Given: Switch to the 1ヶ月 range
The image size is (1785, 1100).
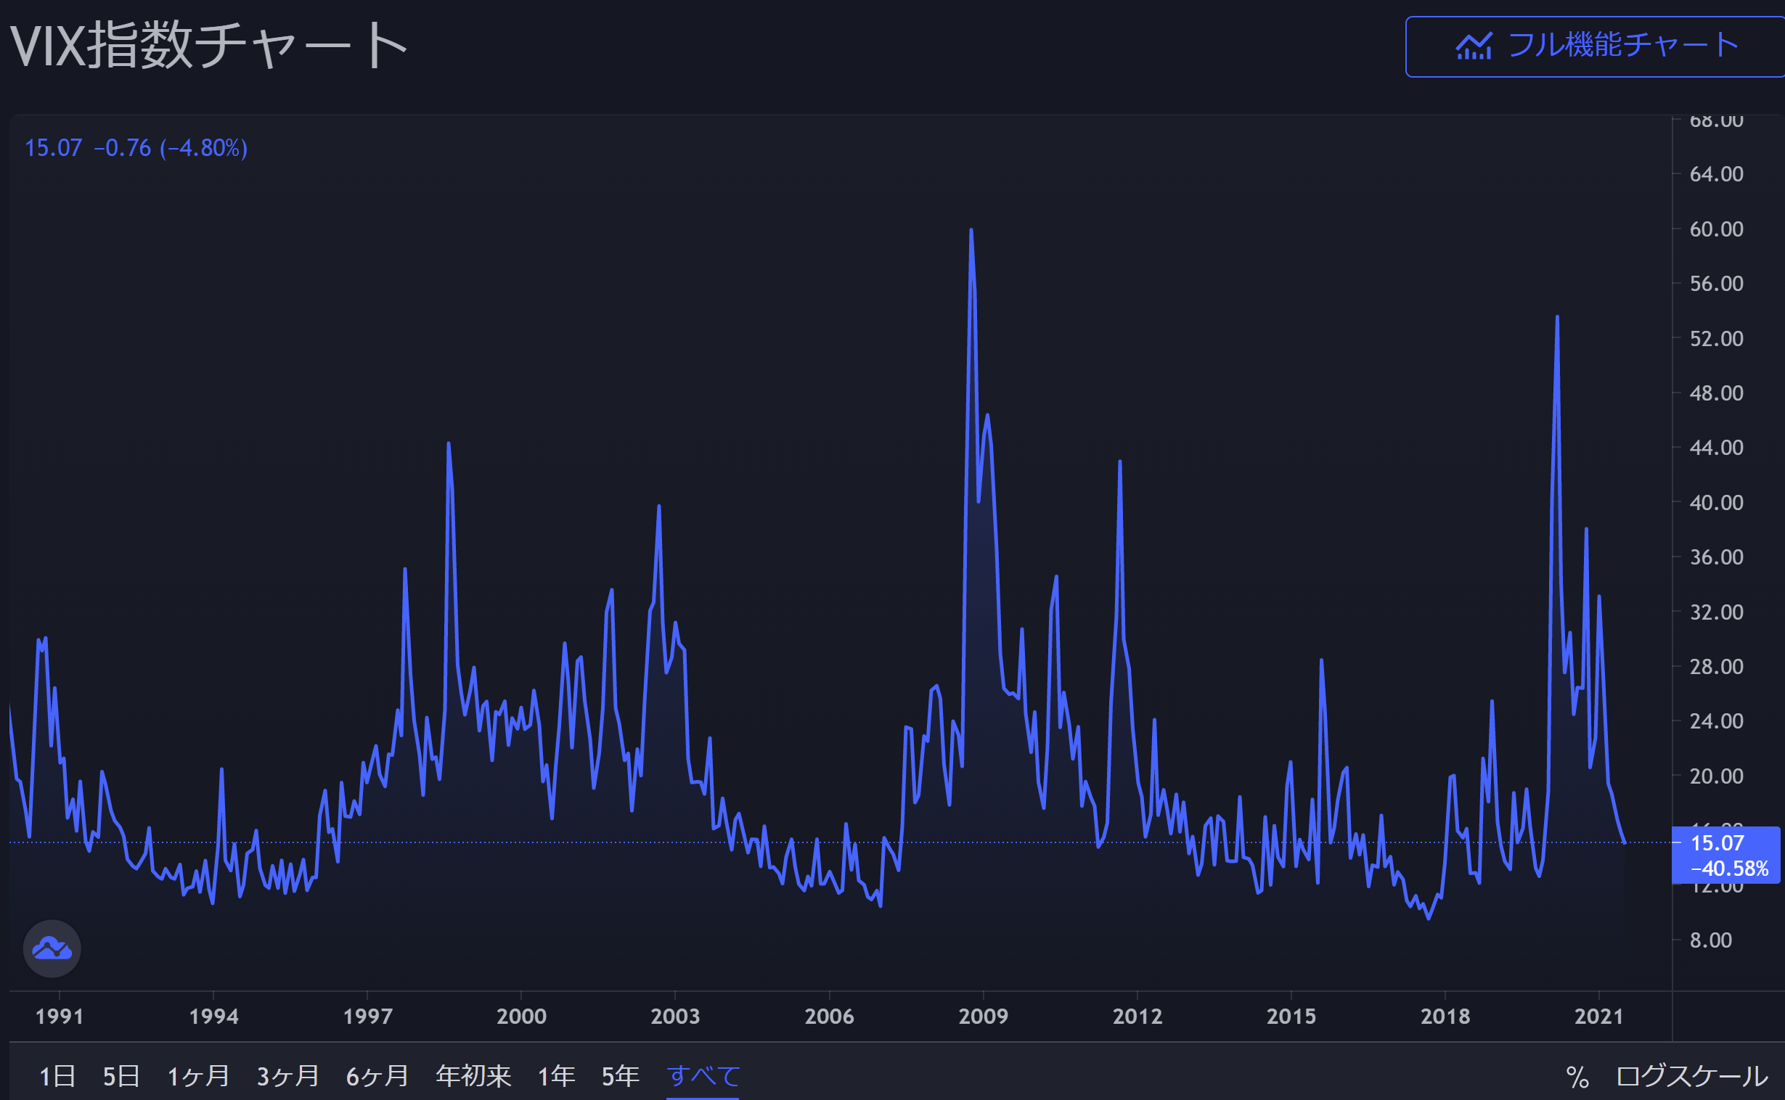Looking at the screenshot, I should tap(198, 1076).
